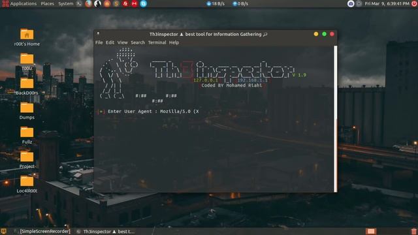
Task: Open the Help menu in terminal
Action: 174,42
